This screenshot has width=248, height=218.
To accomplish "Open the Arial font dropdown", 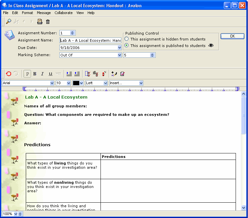I will (x=52, y=83).
